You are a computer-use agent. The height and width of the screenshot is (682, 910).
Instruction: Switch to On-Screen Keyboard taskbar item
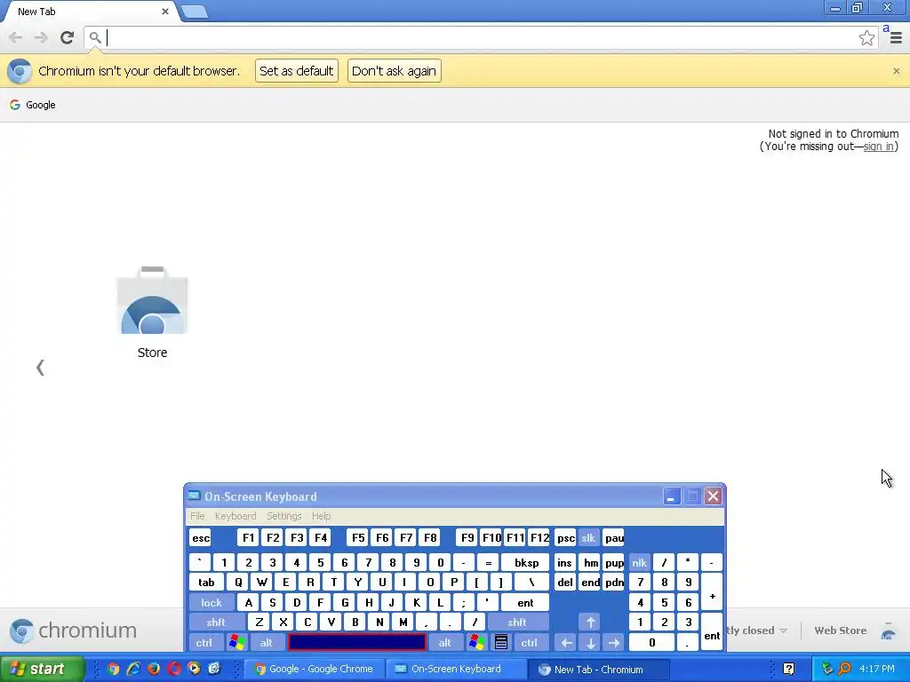click(x=456, y=670)
